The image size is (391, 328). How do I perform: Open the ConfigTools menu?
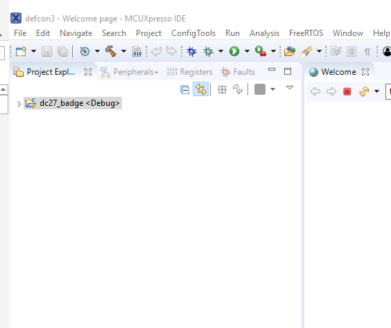(x=193, y=33)
